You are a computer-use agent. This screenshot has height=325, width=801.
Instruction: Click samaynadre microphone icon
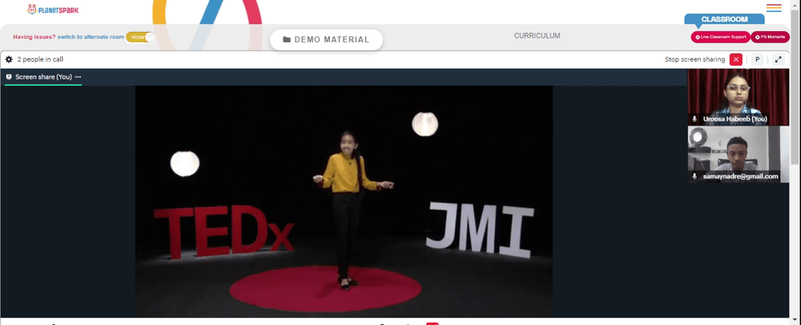pos(694,176)
